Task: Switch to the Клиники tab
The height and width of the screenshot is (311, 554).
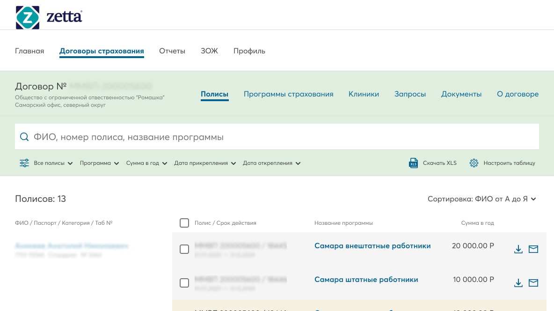Action: tap(364, 94)
